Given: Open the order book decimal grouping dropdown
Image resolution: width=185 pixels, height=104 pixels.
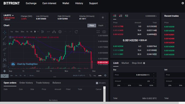Looking at the screenshot, I should [151, 16].
